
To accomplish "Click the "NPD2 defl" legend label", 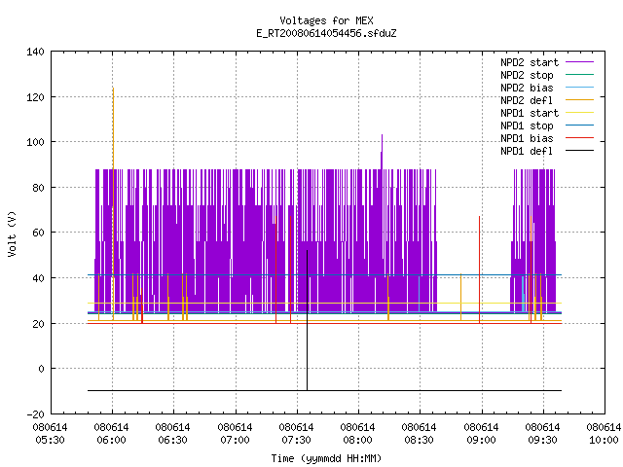I will tap(527, 100).
